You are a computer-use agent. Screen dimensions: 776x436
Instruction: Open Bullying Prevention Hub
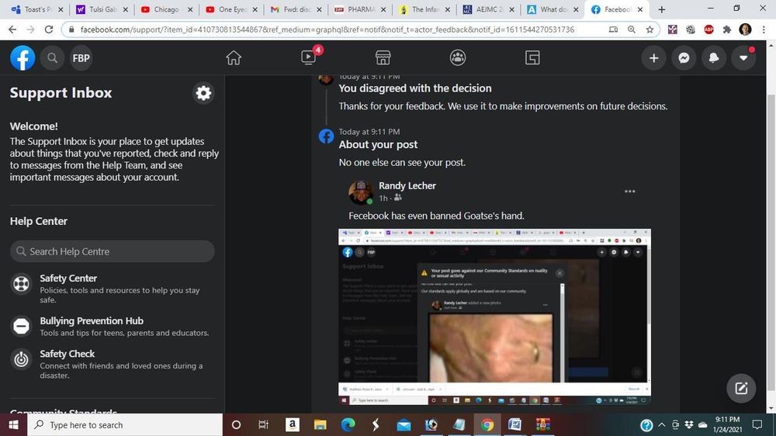coord(92,320)
